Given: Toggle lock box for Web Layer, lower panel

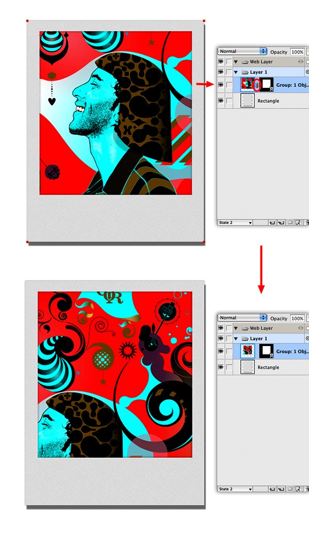Looking at the screenshot, I should click(229, 328).
